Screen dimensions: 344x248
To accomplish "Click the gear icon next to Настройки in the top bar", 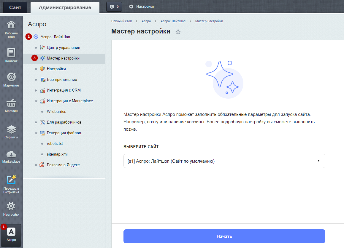I will coord(131,7).
